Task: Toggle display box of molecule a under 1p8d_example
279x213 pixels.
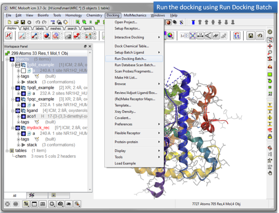Action: (x=23, y=70)
